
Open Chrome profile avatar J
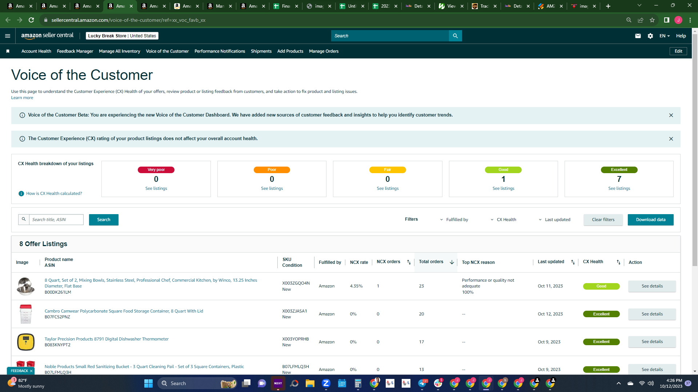click(x=678, y=20)
